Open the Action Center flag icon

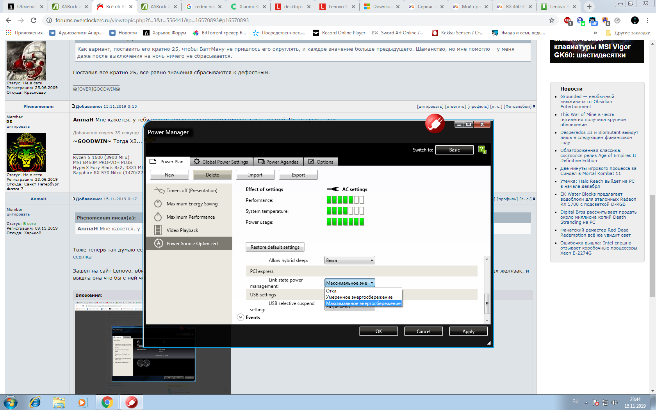(596, 403)
